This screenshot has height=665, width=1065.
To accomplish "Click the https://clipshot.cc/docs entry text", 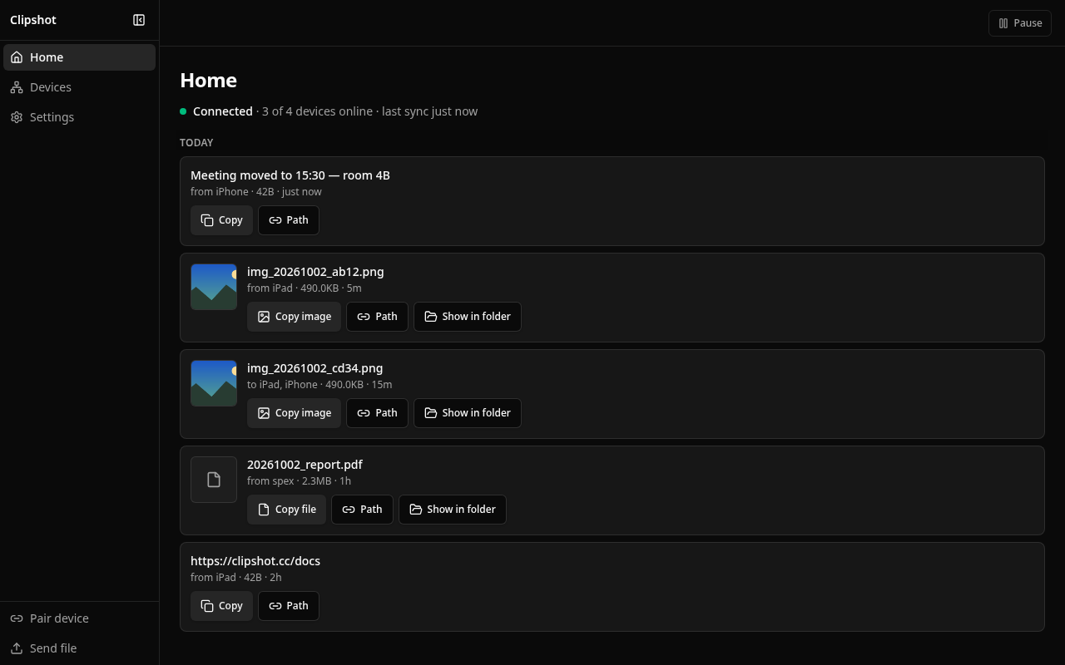I will 255,561.
